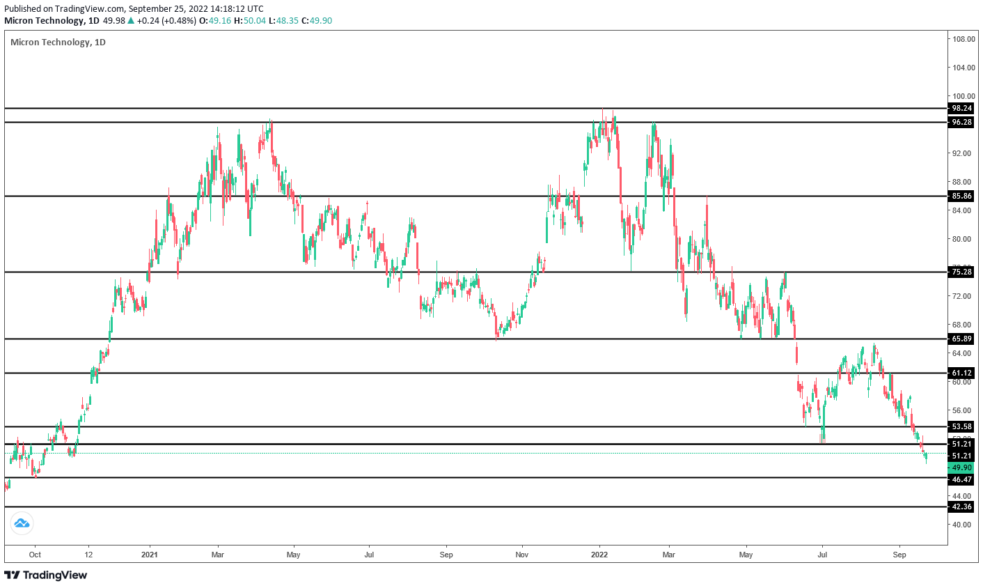This screenshot has width=983, height=588.
Task: Select the 96.28 price label
Action: pos(961,122)
